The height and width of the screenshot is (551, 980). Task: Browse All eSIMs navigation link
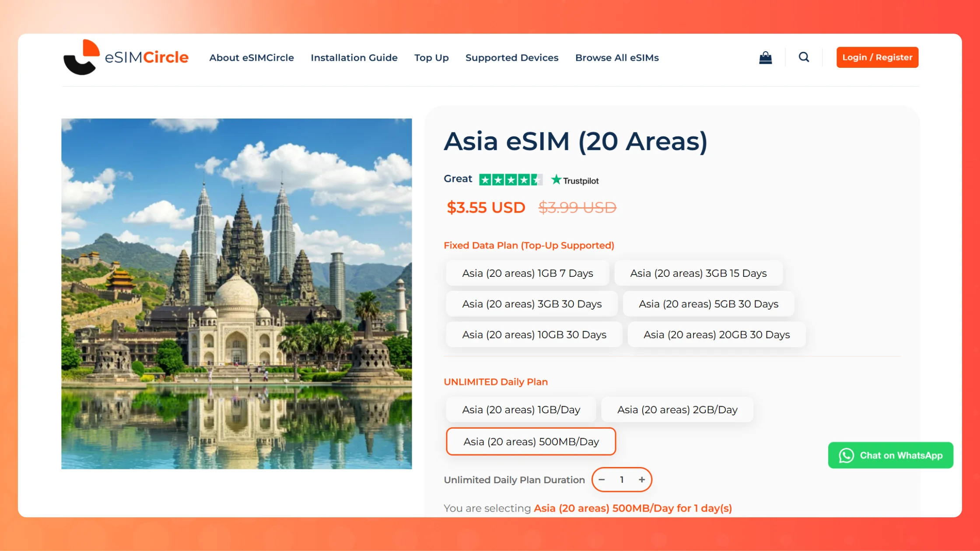pyautogui.click(x=617, y=58)
